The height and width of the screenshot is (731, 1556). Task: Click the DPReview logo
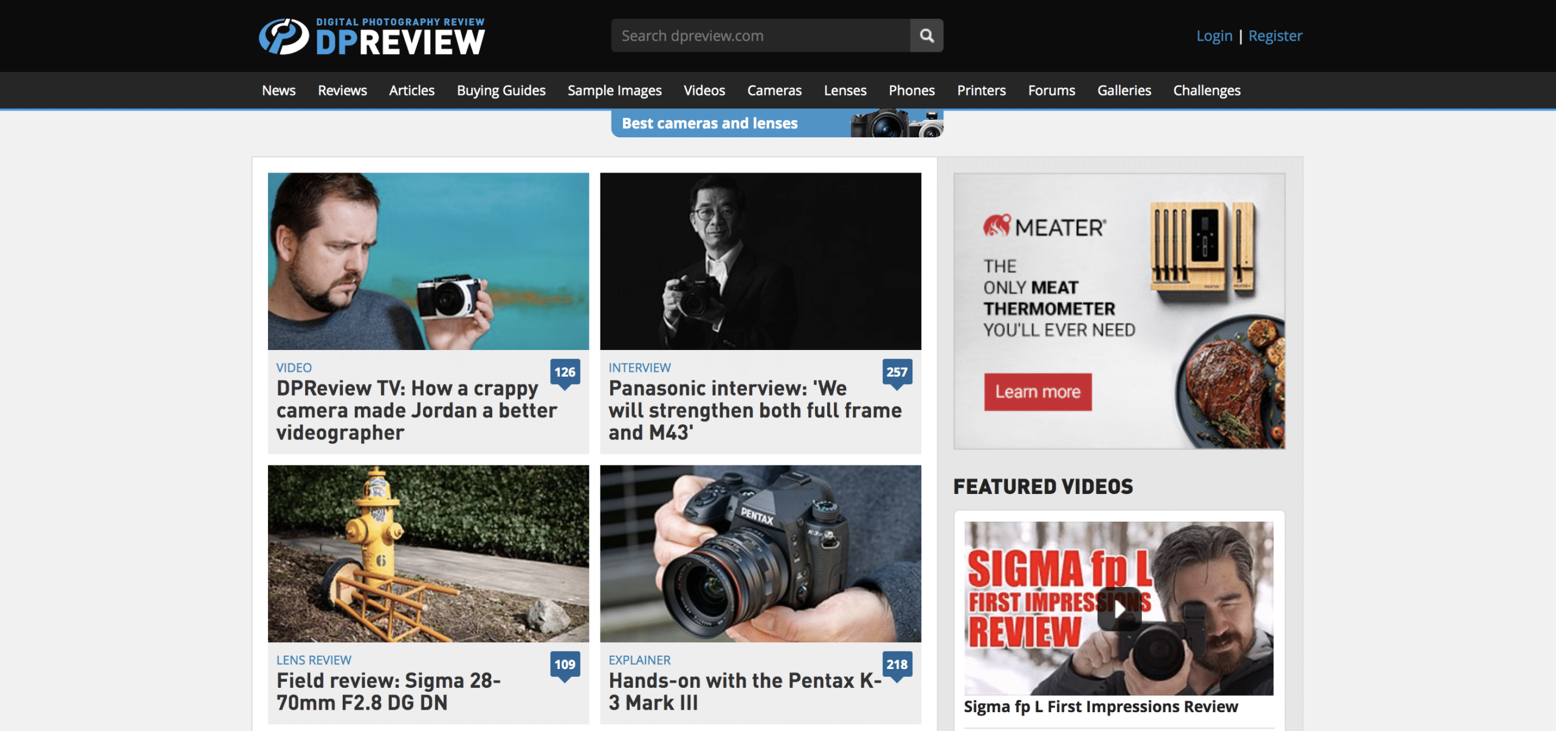click(372, 36)
